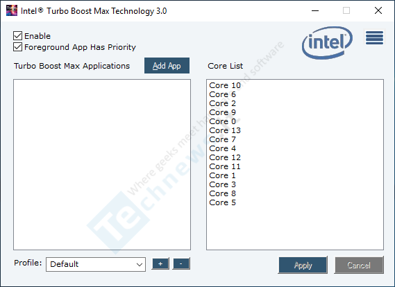
Task: Open the Profile dropdown showing Default
Action: point(96,264)
